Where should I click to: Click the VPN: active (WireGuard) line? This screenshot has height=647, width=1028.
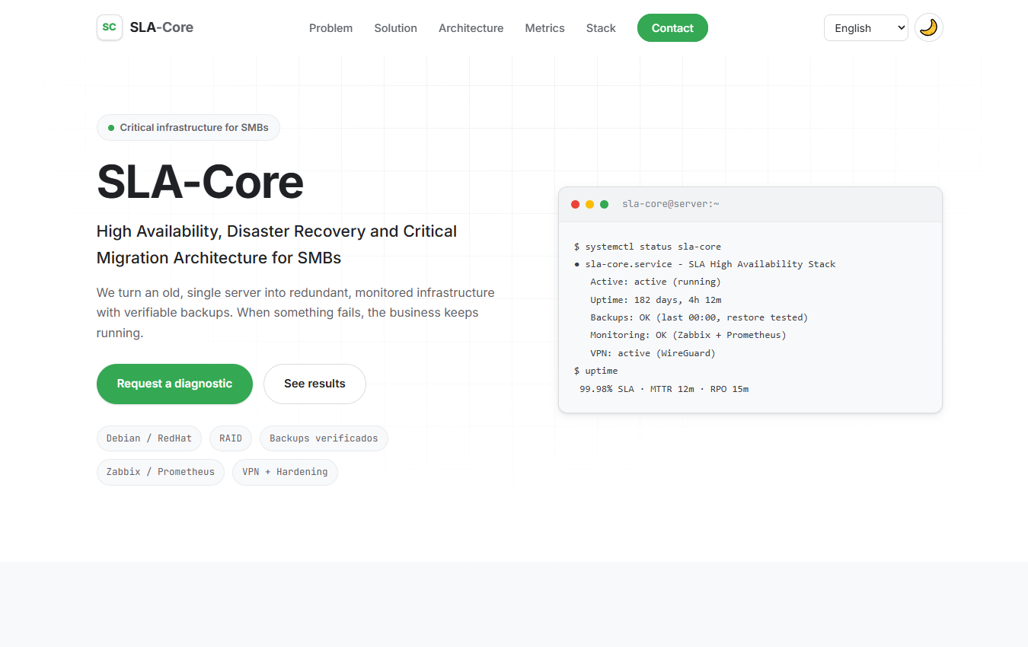pos(653,353)
